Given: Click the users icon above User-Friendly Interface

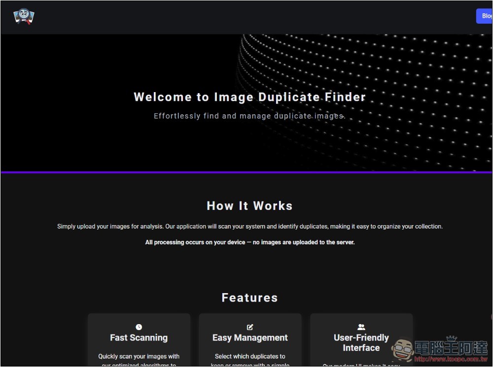Looking at the screenshot, I should point(361,327).
